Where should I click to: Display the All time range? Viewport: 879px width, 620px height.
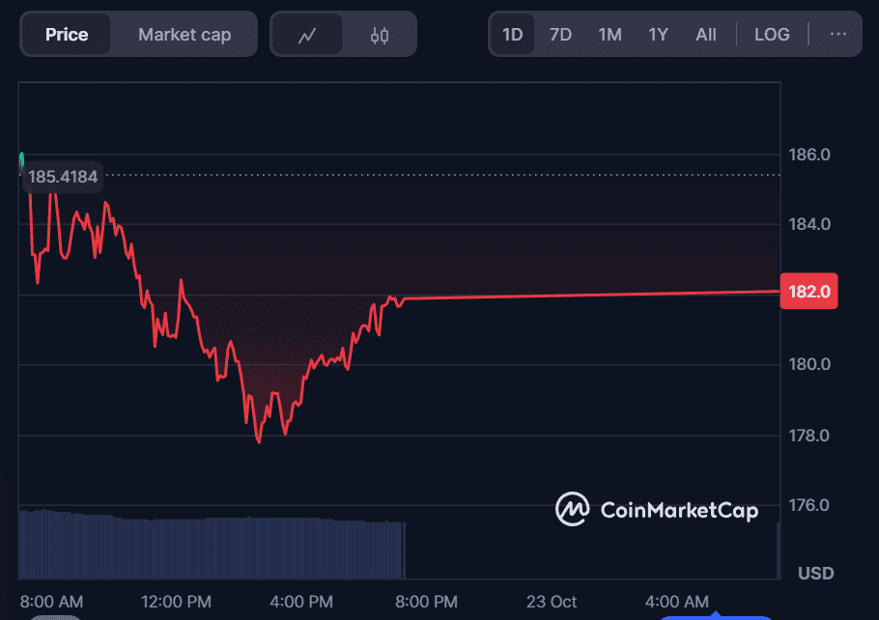point(706,35)
